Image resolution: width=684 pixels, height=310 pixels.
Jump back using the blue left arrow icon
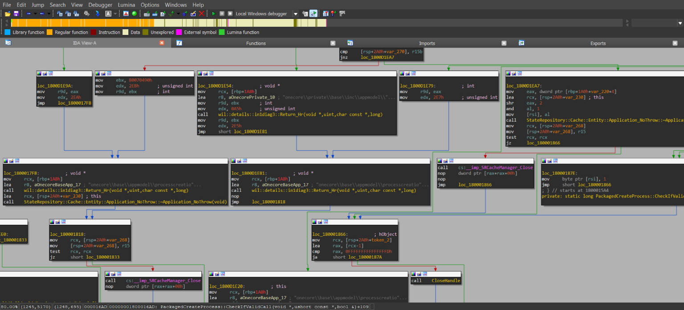coord(27,14)
